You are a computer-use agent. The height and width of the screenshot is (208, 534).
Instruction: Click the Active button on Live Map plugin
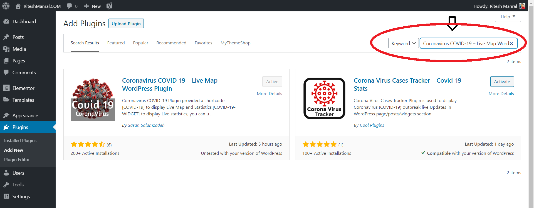pos(272,82)
